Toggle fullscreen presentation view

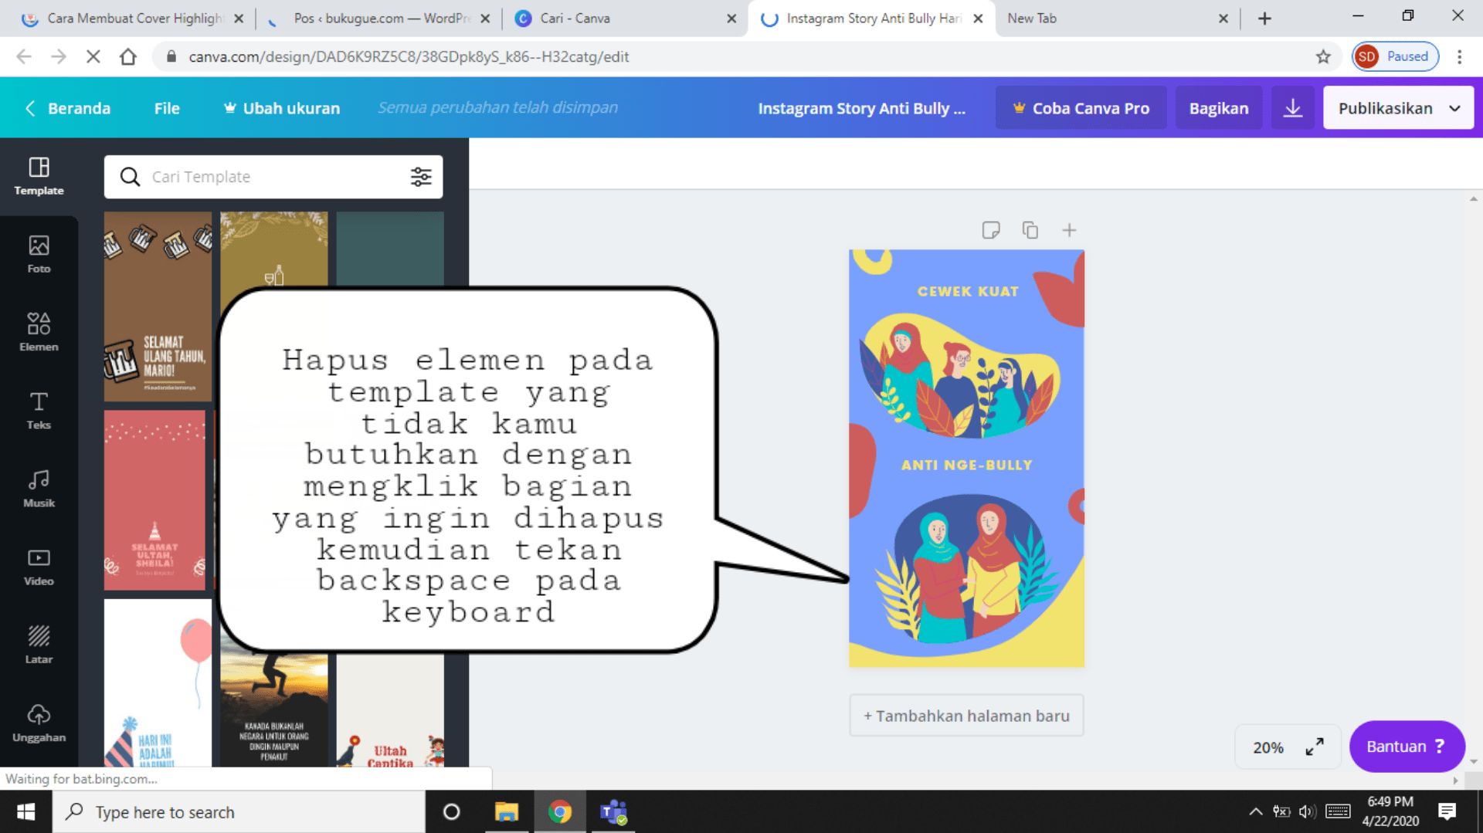click(1314, 747)
